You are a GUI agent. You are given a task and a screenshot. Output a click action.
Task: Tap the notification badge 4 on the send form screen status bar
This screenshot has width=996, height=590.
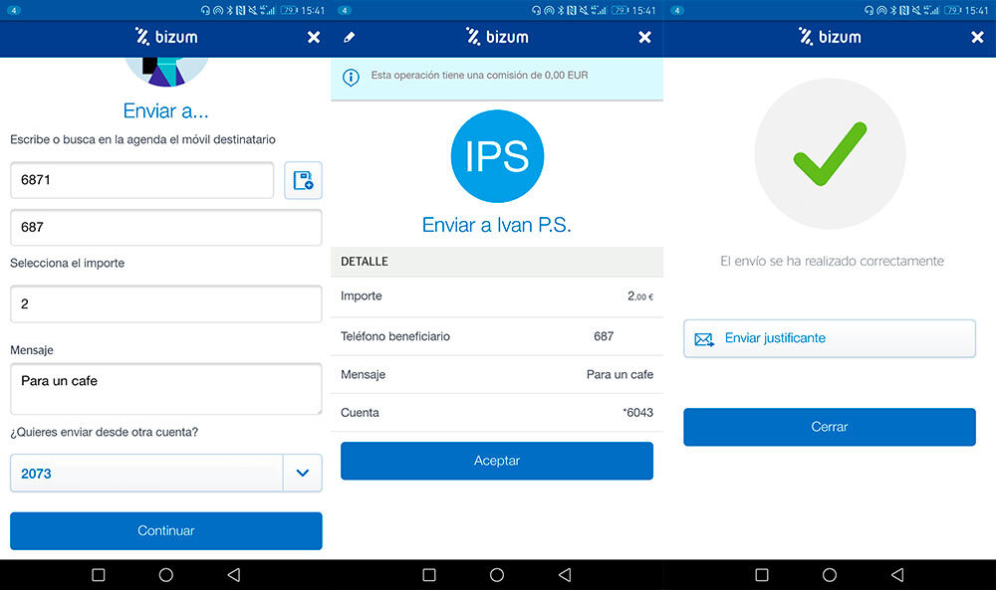(13, 10)
